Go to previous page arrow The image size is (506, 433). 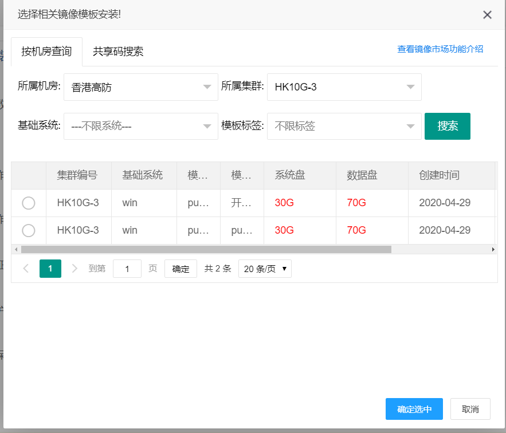26,269
